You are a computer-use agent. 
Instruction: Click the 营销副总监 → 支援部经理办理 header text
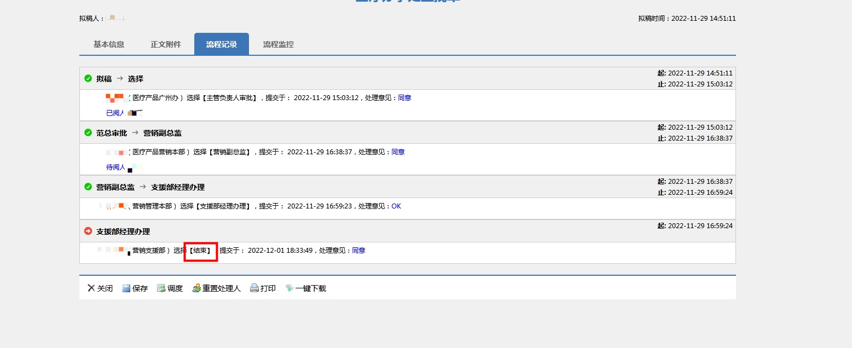pos(150,187)
